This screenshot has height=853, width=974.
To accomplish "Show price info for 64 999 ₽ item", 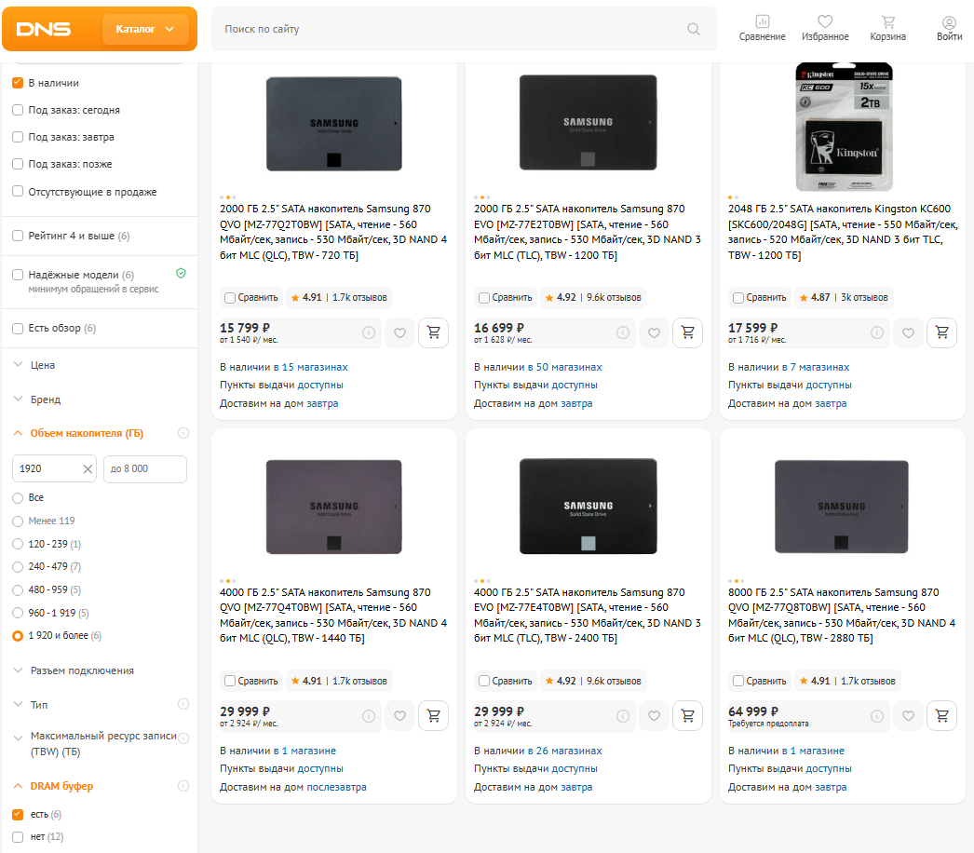I will coord(876,716).
